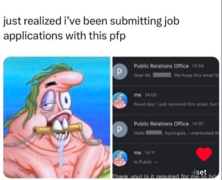
Task: Click the 'me' sender name at 14:11
Action: (x=138, y=153)
